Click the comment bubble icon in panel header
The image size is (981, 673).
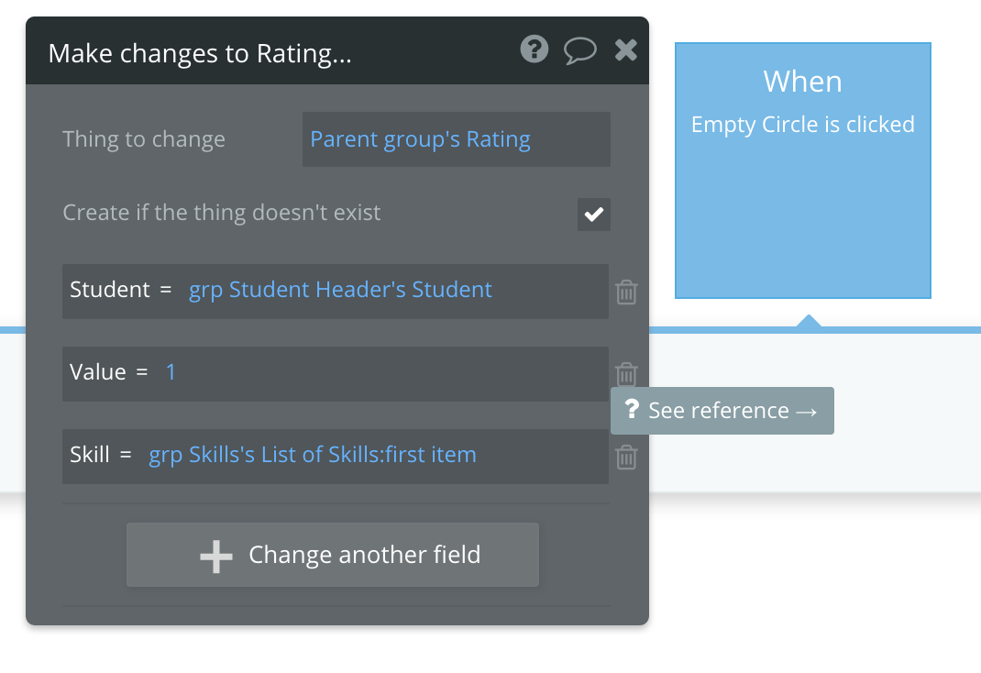(579, 50)
